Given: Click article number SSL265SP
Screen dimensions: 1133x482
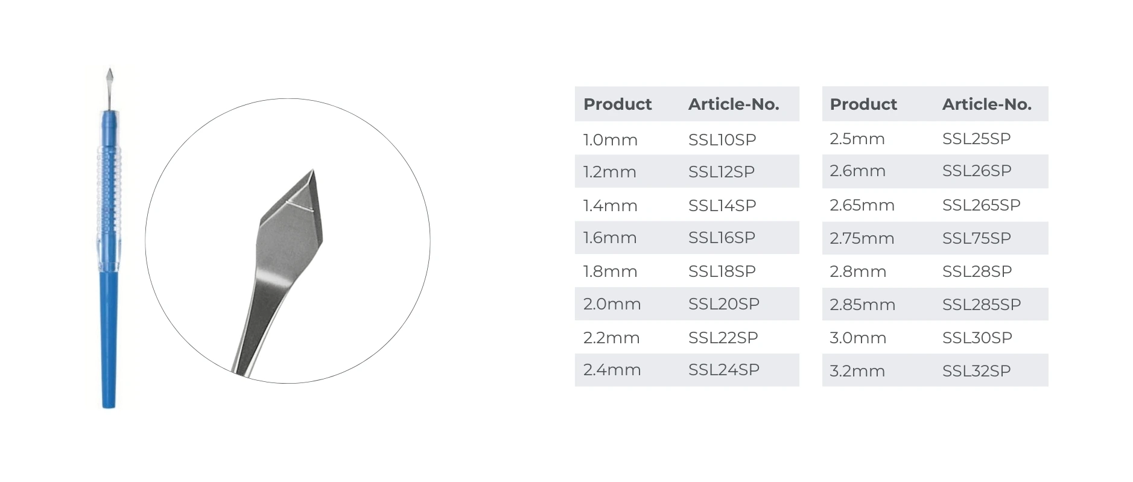Looking at the screenshot, I should [981, 205].
